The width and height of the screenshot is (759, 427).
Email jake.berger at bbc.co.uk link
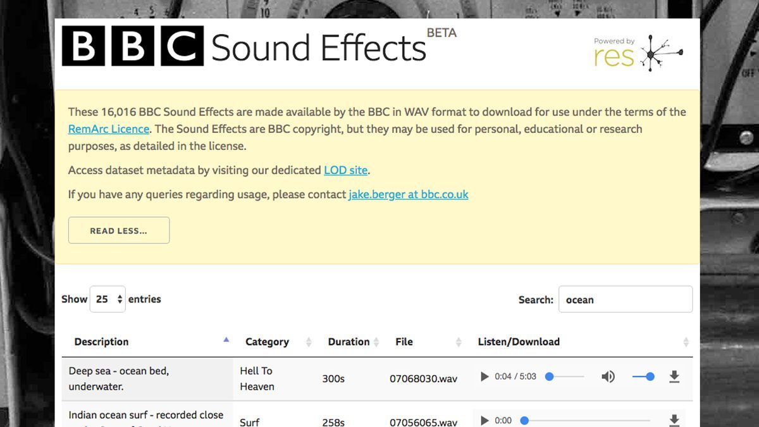[409, 194]
